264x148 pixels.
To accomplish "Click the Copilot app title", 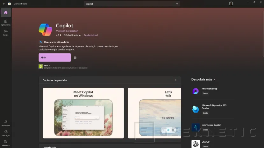I will tap(64, 25).
